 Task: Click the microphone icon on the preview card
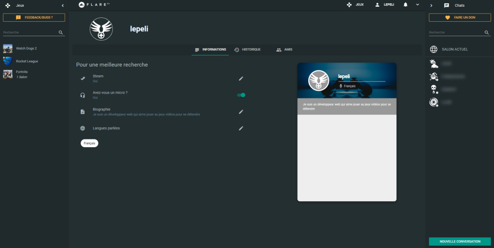341,86
